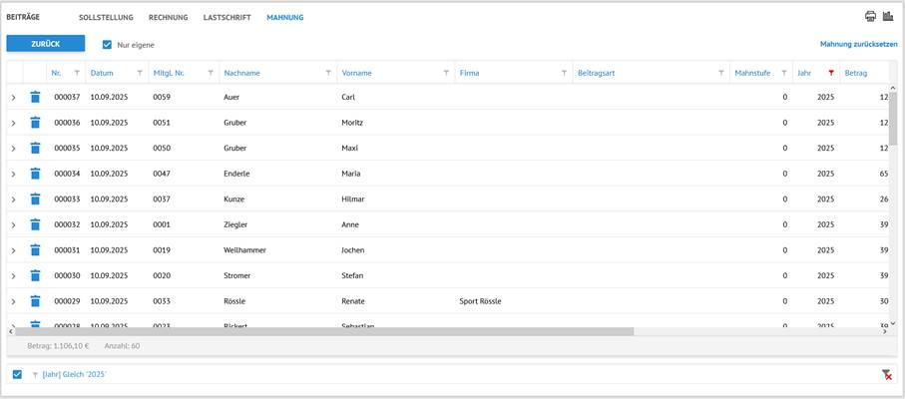Viewport: 905px width, 399px height.
Task: Click the print icon at top right
Action: pyautogui.click(x=870, y=16)
